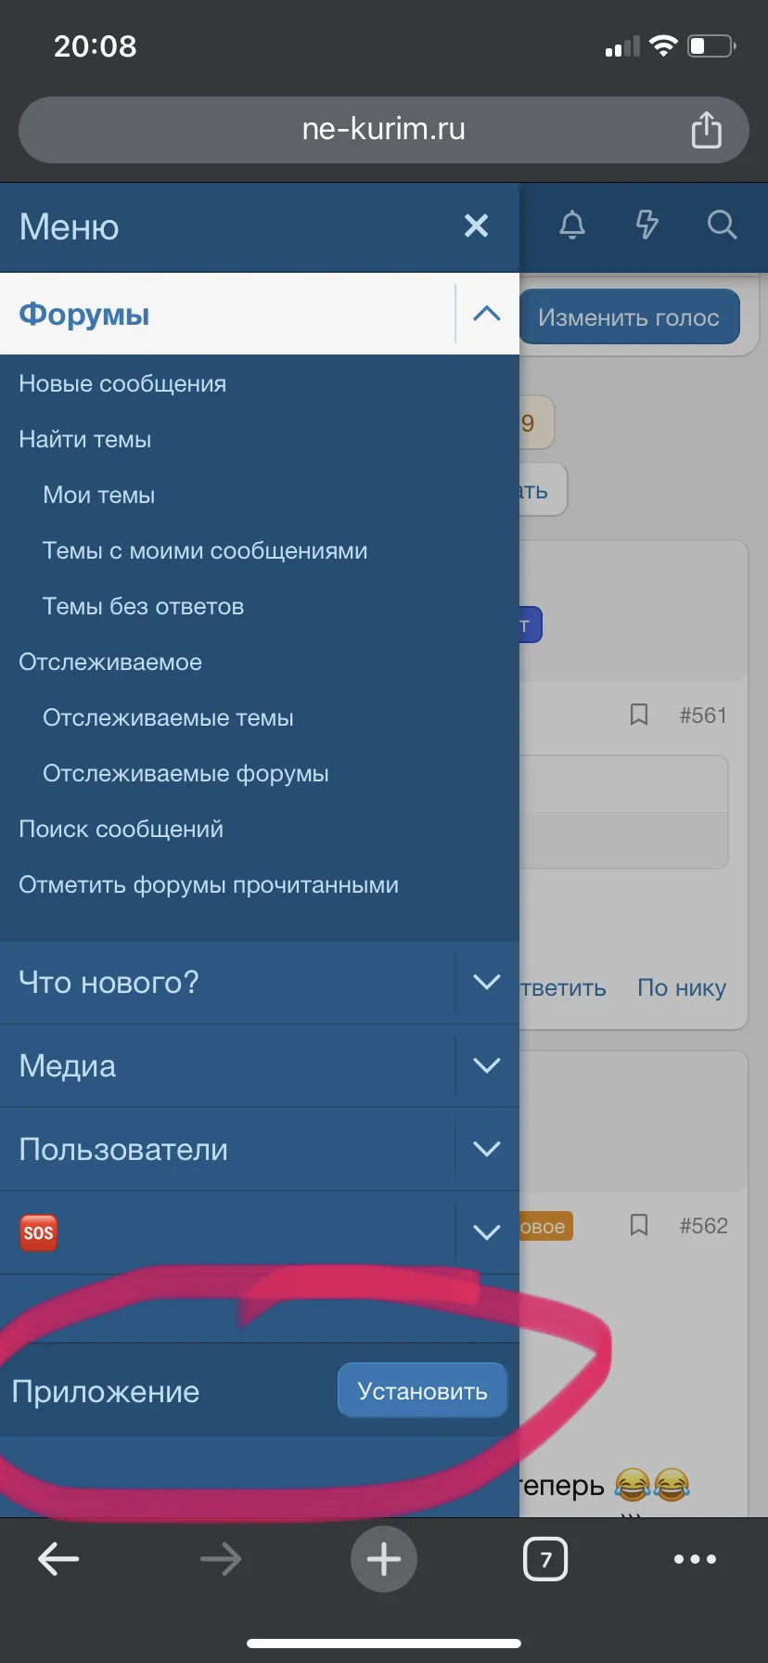Open the forum search icon
Viewport: 768px width, 1663px height.
tap(722, 225)
